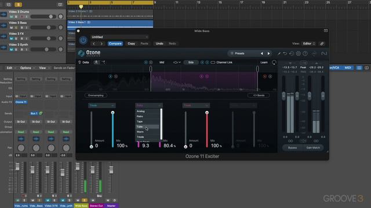
Task: Click the Bands button
Action: (259, 95)
